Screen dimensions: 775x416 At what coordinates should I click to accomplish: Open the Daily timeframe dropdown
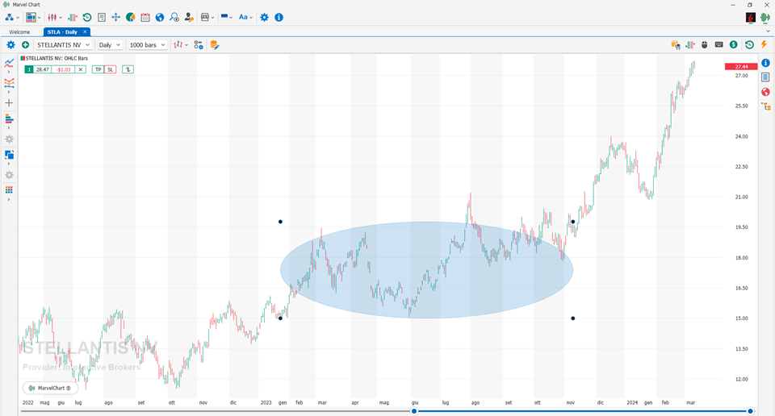coord(109,45)
